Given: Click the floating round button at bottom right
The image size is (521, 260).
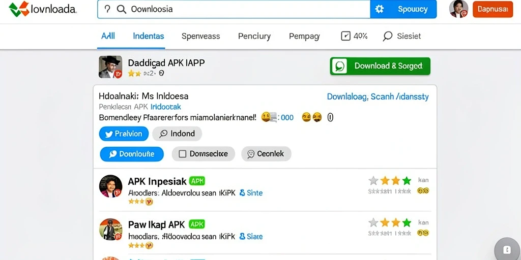Looking at the screenshot, I should 507,249.
